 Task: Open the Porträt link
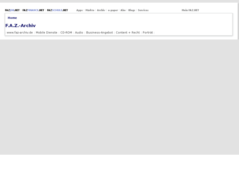pos(148,33)
